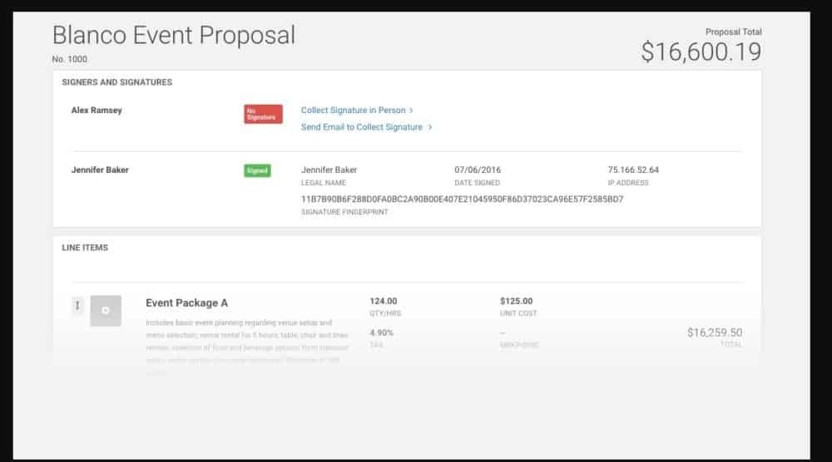This screenshot has width=832, height=462.
Task: Click the chevron after Collect Signature in Person
Action: point(412,111)
